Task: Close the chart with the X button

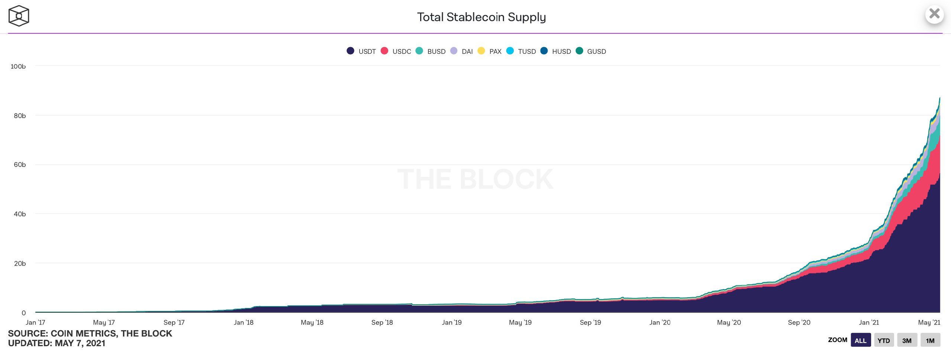Action: pos(934,14)
